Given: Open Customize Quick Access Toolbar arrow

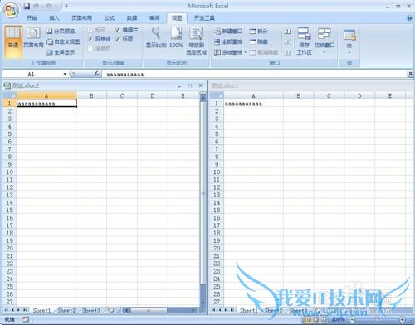Looking at the screenshot, I should [x=66, y=6].
